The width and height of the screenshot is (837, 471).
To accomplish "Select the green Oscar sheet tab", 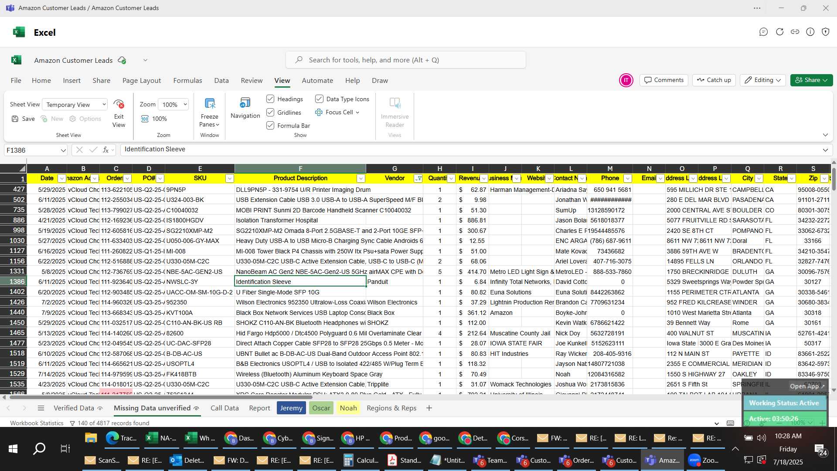I will pos(321,408).
